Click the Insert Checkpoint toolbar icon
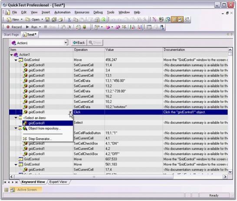 point(97,27)
